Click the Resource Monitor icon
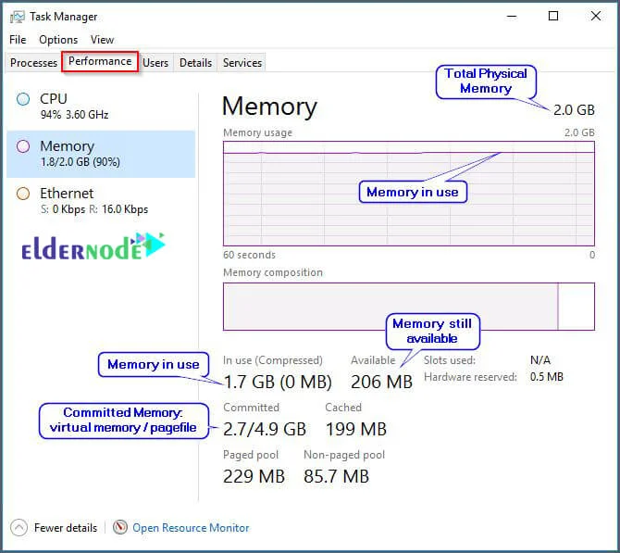 pyautogui.click(x=120, y=527)
